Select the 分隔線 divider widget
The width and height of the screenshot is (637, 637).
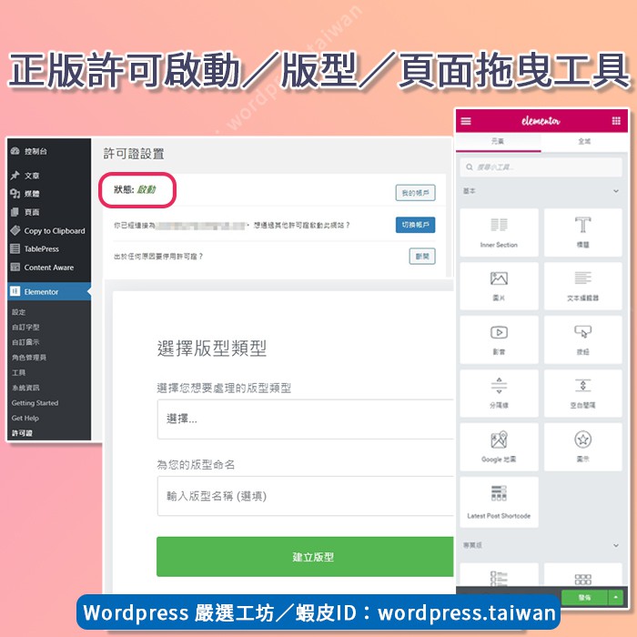click(499, 393)
